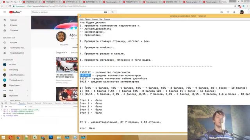Screen dimensions: 250x140
Task: Open the Файл menu in Notepad
Action: (x=81, y=19)
